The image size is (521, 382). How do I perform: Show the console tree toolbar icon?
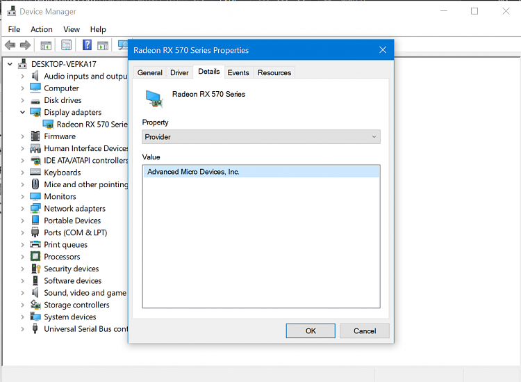click(46, 45)
